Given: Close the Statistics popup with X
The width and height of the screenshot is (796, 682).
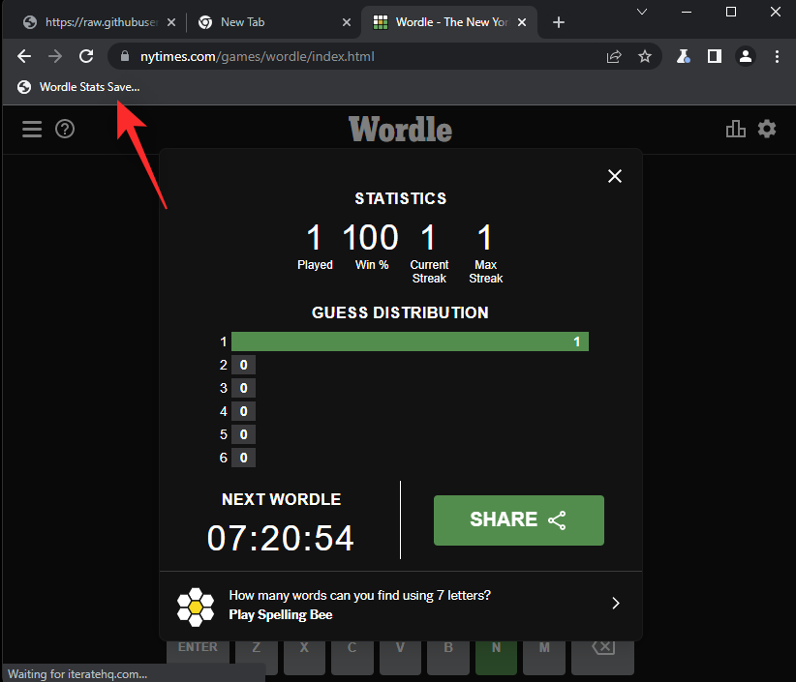Looking at the screenshot, I should (614, 176).
